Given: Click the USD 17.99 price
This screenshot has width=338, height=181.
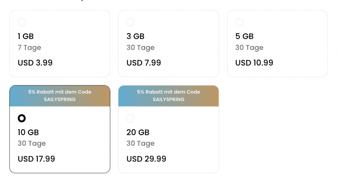Looking at the screenshot, I should (36, 159).
